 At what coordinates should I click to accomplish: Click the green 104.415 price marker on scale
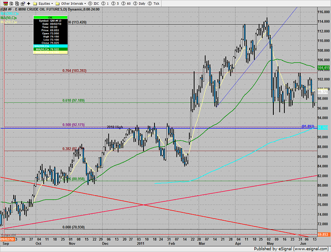324,68
